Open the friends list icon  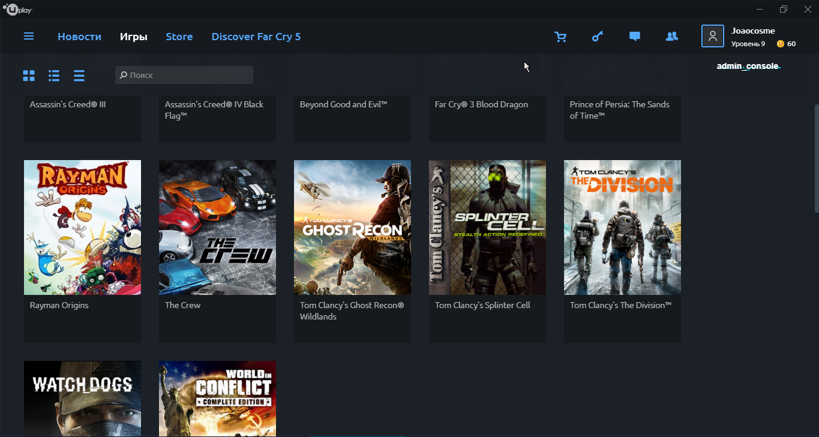point(672,37)
